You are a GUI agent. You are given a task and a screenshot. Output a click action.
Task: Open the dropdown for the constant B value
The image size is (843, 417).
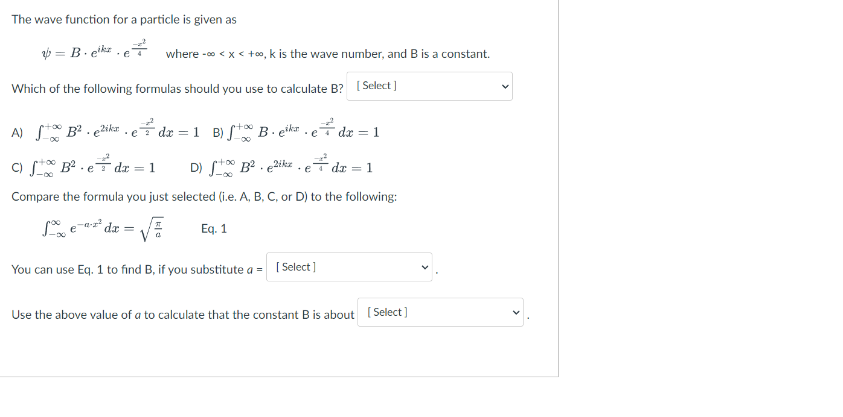tap(440, 312)
